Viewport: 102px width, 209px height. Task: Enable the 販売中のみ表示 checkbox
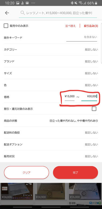(x=6, y=26)
